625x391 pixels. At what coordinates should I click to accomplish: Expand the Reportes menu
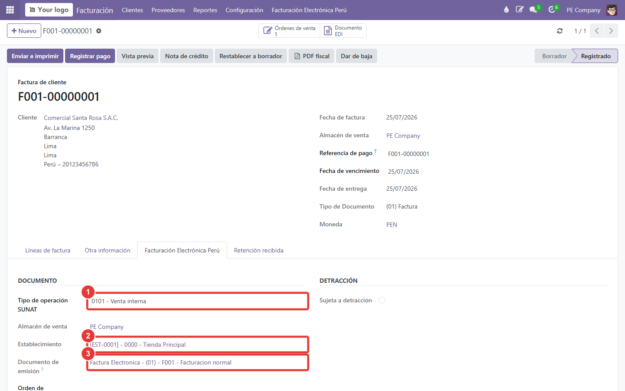click(205, 10)
